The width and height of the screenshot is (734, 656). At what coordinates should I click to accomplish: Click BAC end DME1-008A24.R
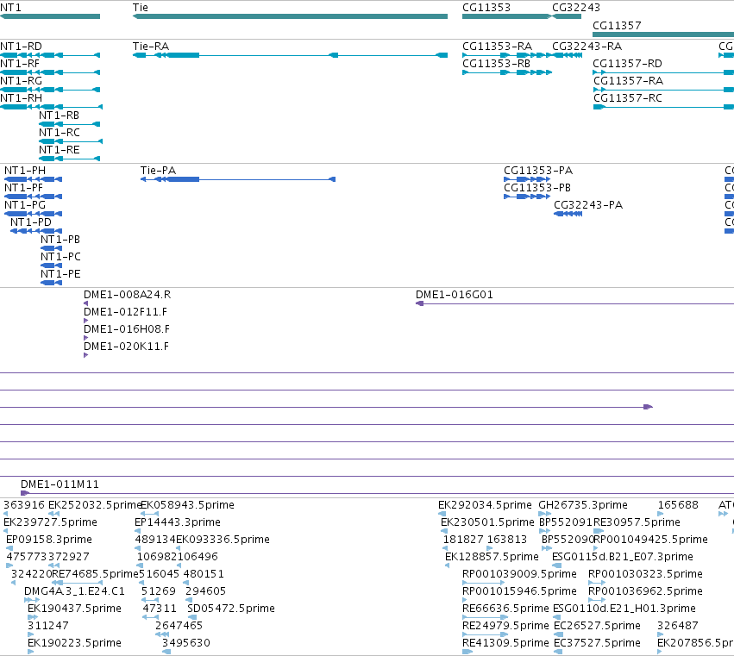(x=128, y=295)
